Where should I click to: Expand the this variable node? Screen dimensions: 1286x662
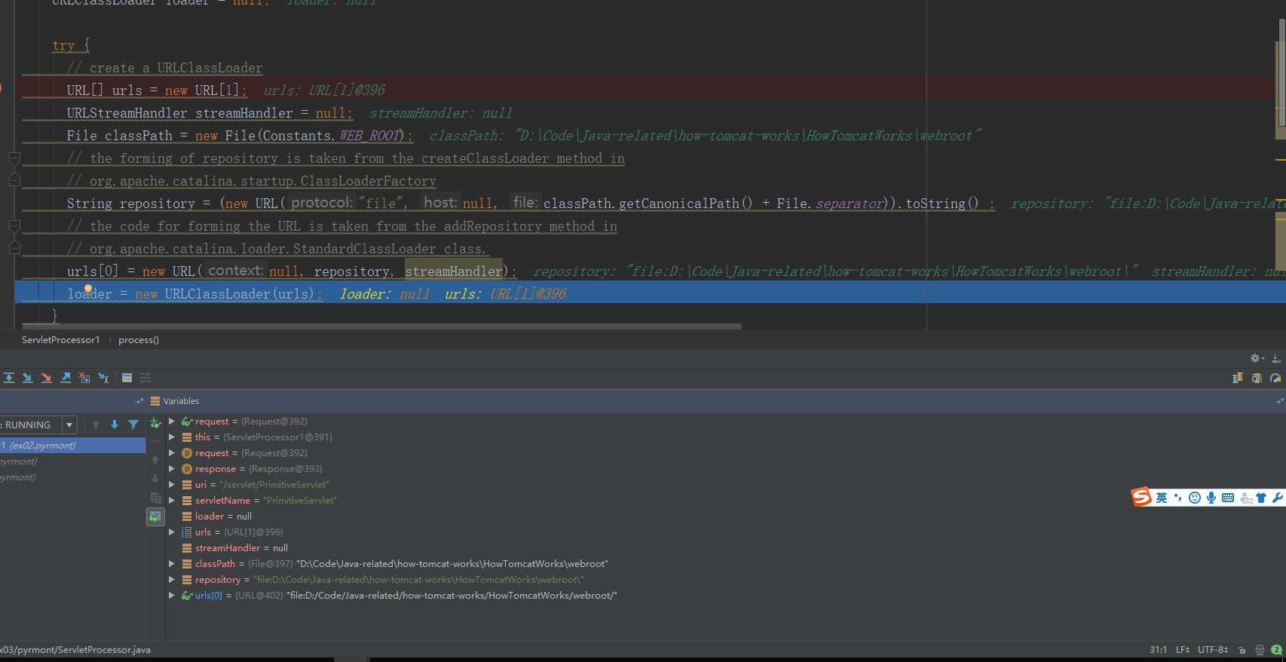tap(172, 437)
